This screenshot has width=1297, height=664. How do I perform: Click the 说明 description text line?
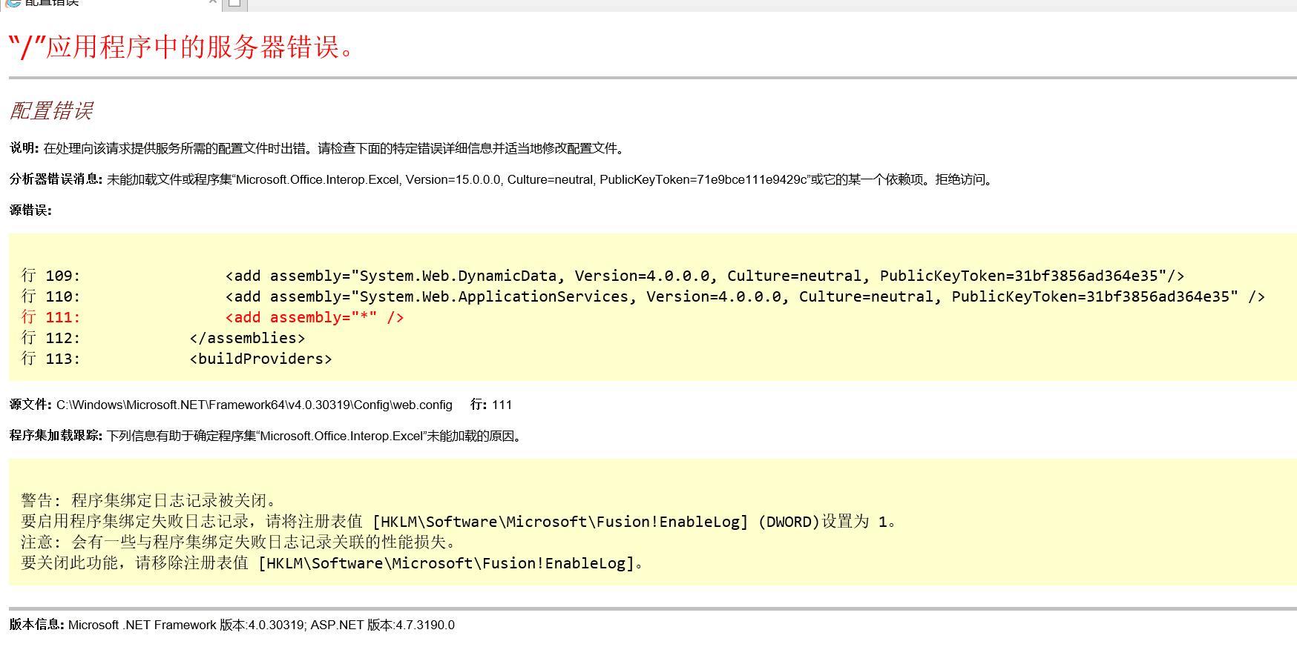coord(334,148)
